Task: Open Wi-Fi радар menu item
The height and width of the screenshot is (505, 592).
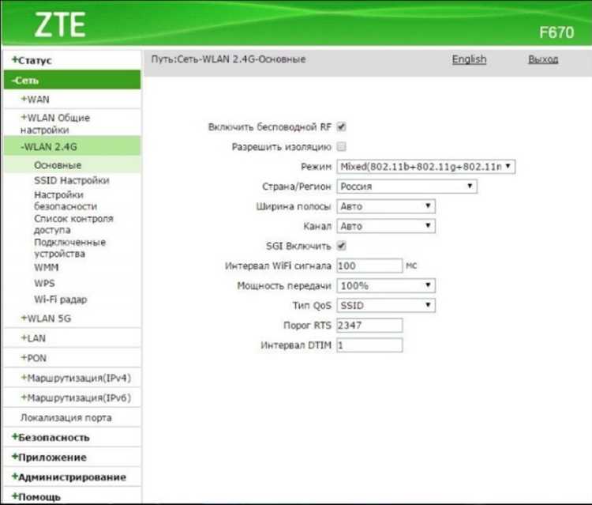Action: point(61,300)
